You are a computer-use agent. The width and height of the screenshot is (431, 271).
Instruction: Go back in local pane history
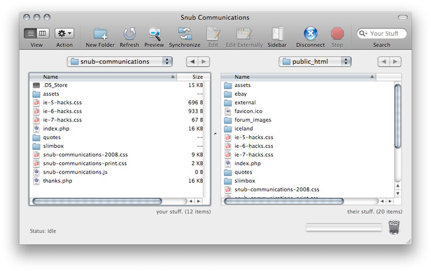point(192,62)
